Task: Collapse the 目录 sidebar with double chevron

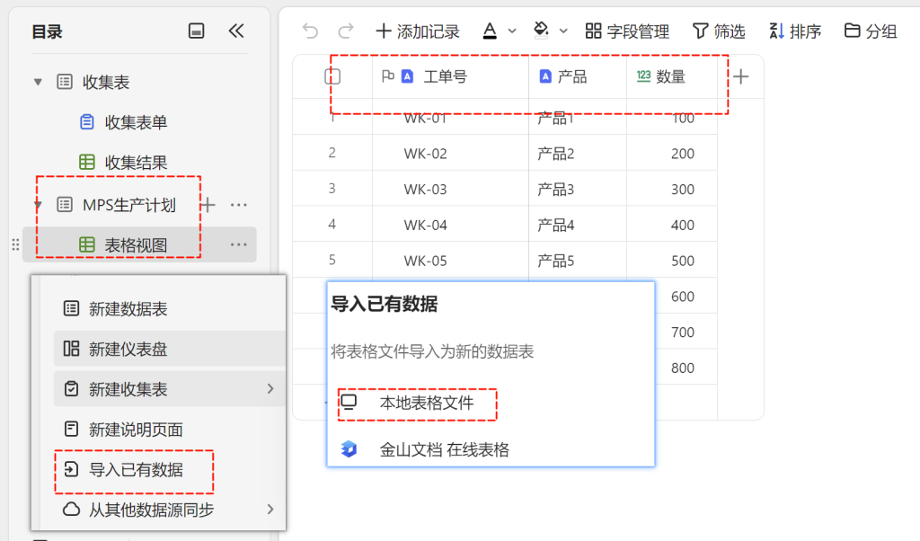Action: tap(236, 31)
